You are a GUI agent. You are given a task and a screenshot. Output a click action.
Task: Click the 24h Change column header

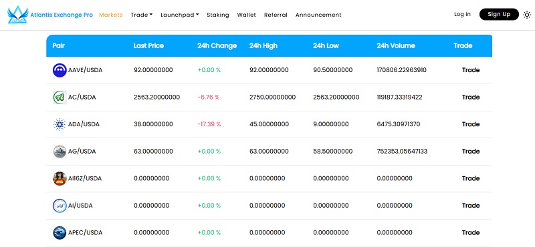217,45
